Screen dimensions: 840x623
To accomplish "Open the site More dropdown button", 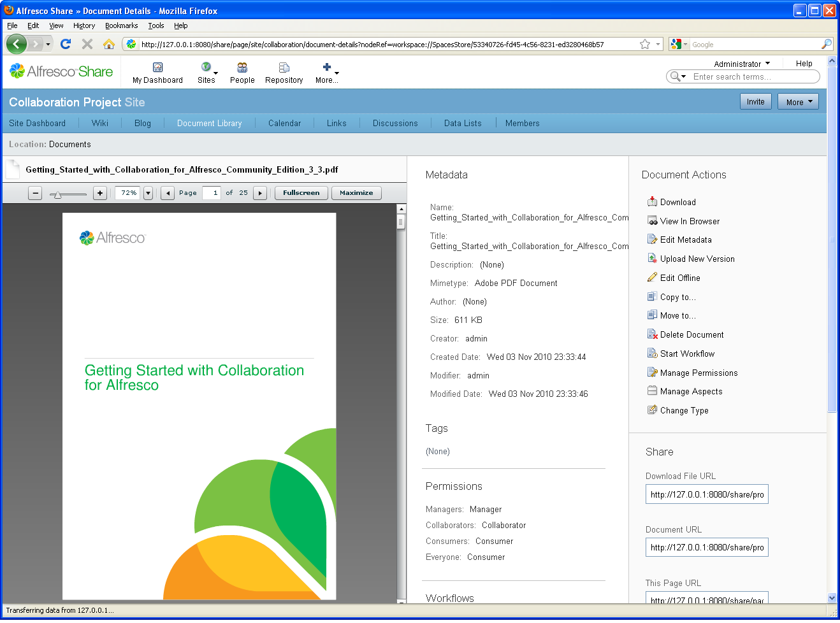I will (798, 102).
